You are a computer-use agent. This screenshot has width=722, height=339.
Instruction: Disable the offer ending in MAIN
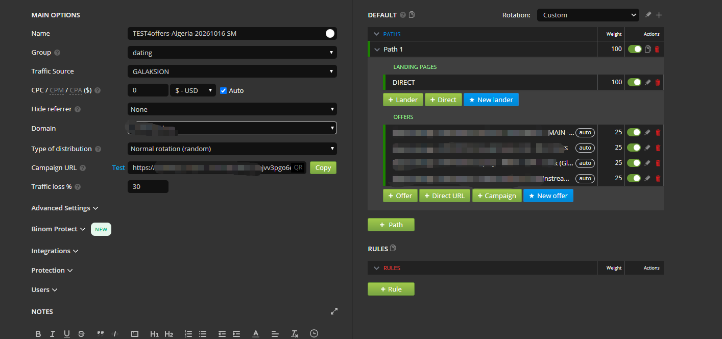point(634,132)
